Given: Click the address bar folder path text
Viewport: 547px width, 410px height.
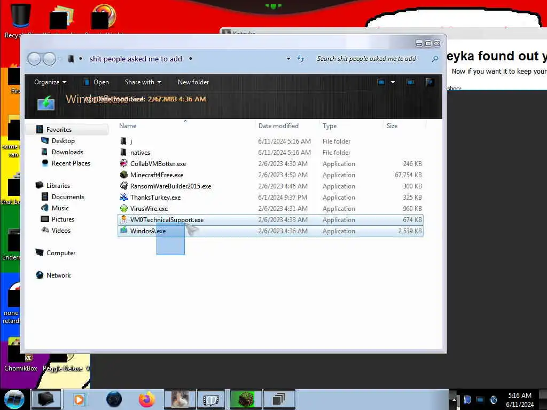Looking at the screenshot, I should [x=136, y=59].
